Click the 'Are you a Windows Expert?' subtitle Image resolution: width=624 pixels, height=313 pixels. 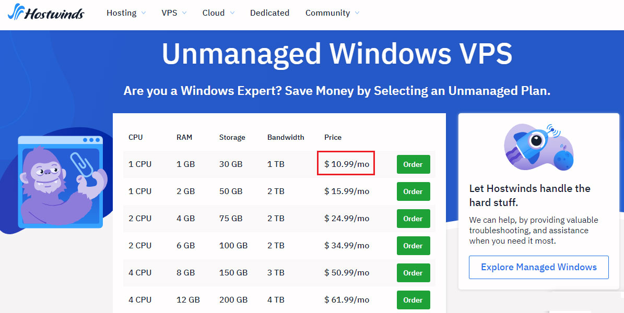pyautogui.click(x=337, y=91)
